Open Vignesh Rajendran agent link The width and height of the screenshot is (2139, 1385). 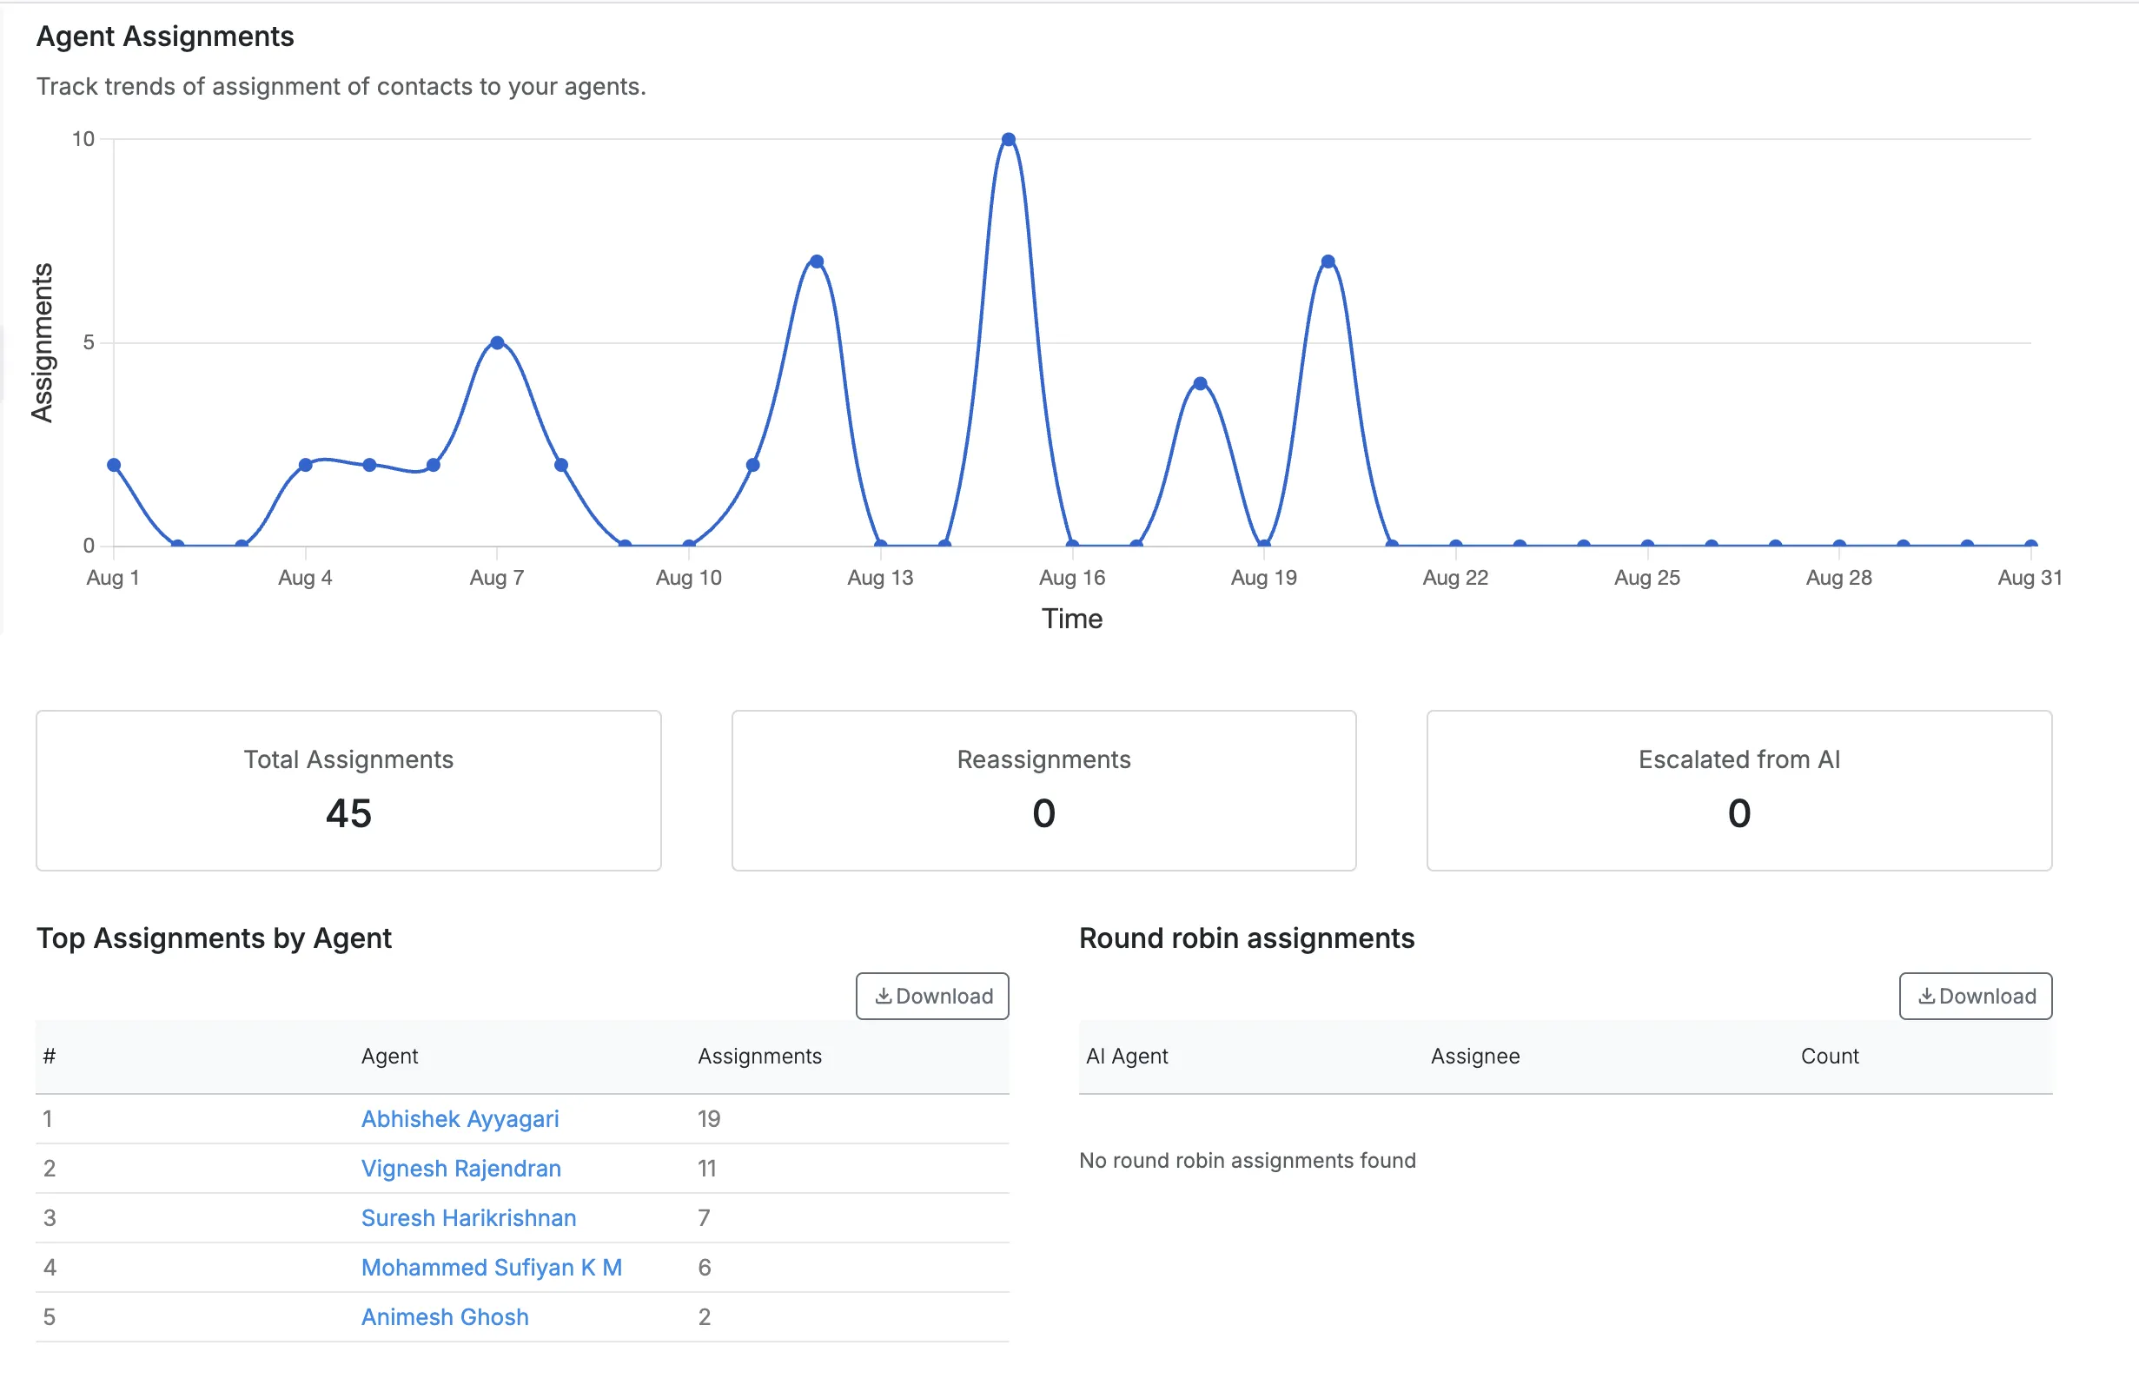[461, 1169]
